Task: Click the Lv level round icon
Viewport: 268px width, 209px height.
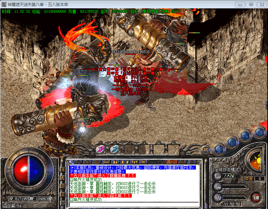Action: coord(218,177)
